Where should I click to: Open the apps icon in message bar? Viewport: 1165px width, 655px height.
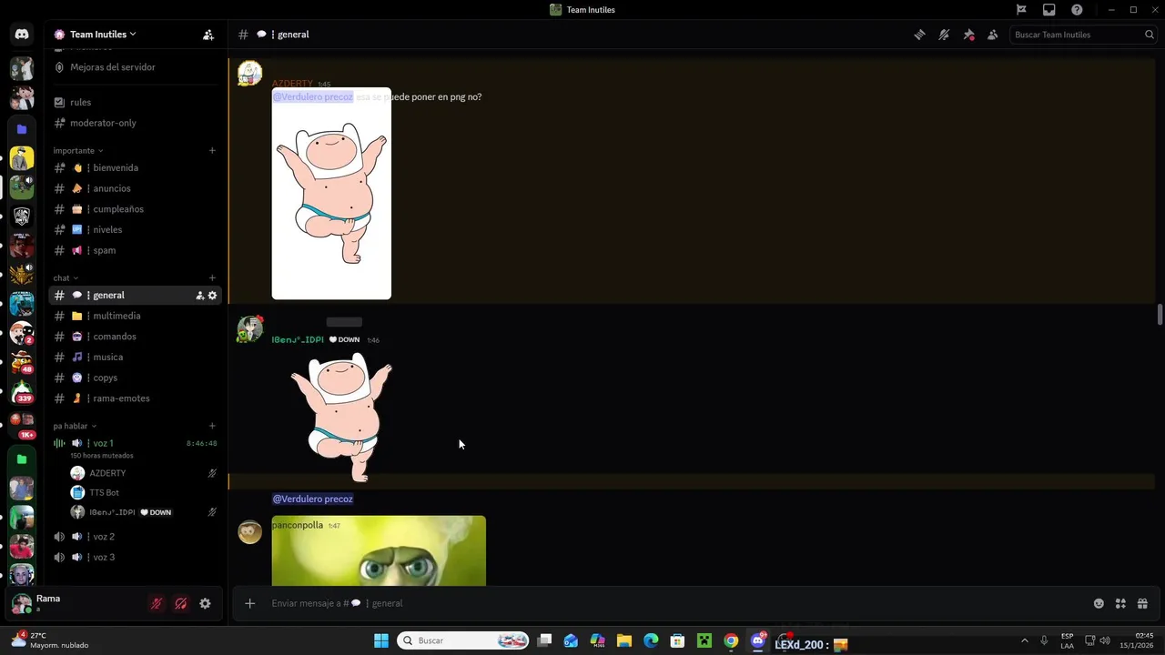click(1120, 603)
